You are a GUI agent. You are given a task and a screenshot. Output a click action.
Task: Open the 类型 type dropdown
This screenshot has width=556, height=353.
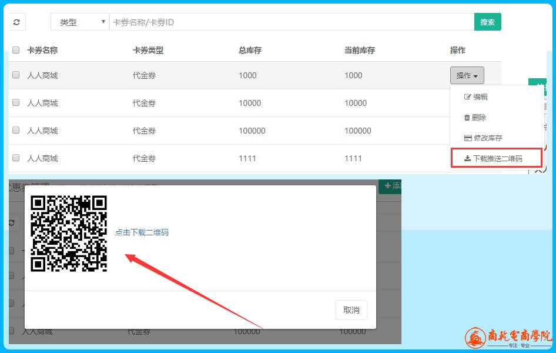(x=80, y=22)
